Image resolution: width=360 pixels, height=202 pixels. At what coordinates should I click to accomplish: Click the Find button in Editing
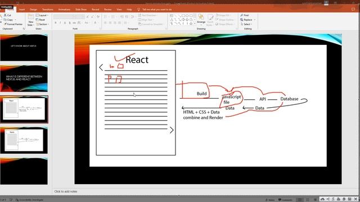coord(245,15)
